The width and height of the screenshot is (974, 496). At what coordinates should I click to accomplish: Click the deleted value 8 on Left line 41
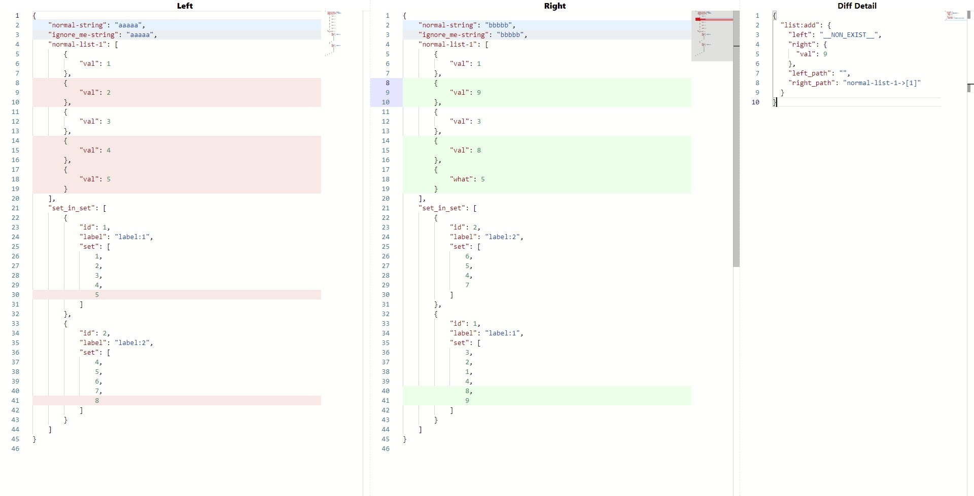[97, 400]
